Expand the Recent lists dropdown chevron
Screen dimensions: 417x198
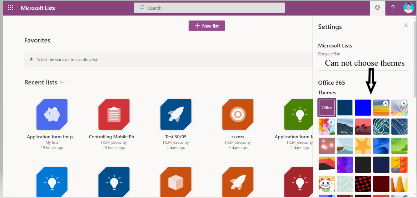coord(62,82)
